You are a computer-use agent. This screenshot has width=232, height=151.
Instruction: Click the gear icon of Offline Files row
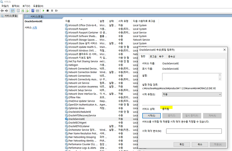66,97
